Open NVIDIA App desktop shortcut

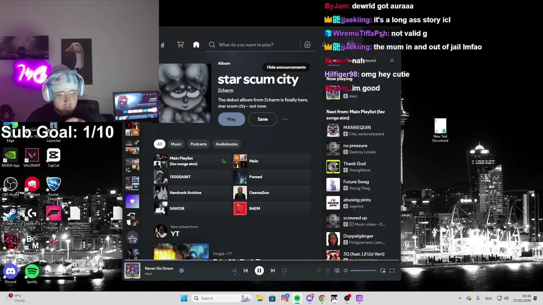(x=10, y=158)
